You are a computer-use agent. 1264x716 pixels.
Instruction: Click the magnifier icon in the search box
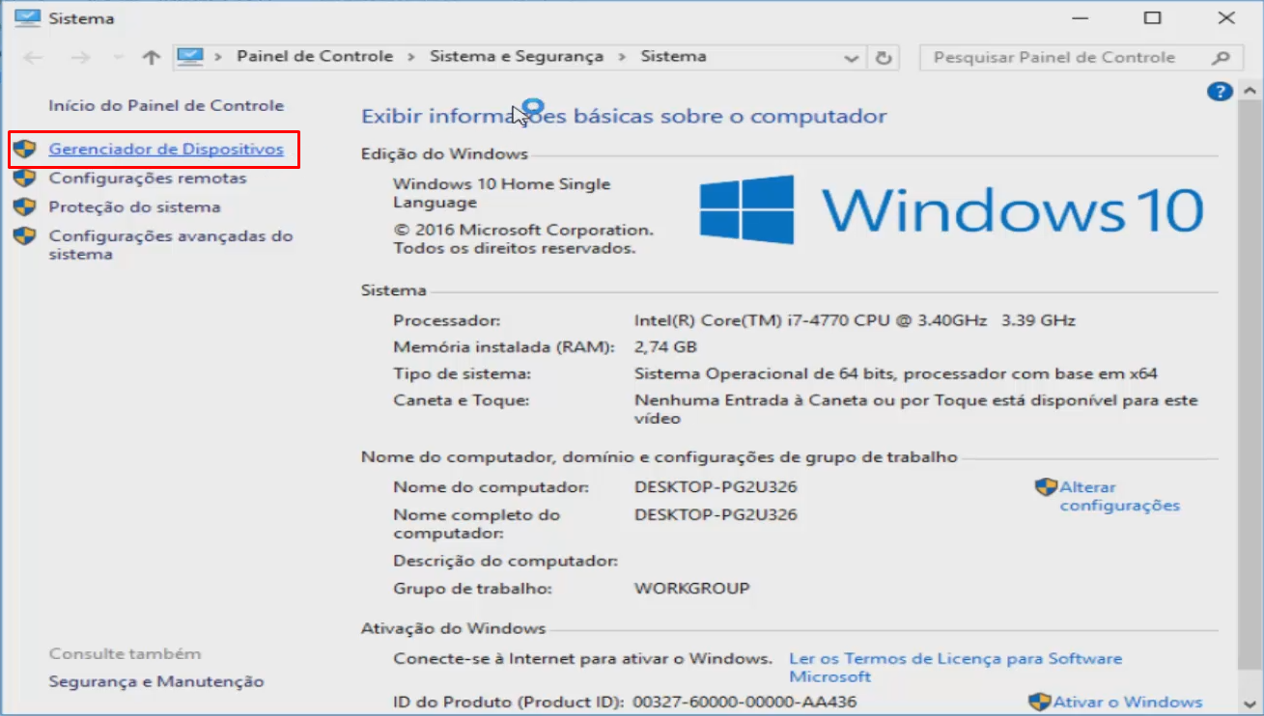[x=1222, y=58]
